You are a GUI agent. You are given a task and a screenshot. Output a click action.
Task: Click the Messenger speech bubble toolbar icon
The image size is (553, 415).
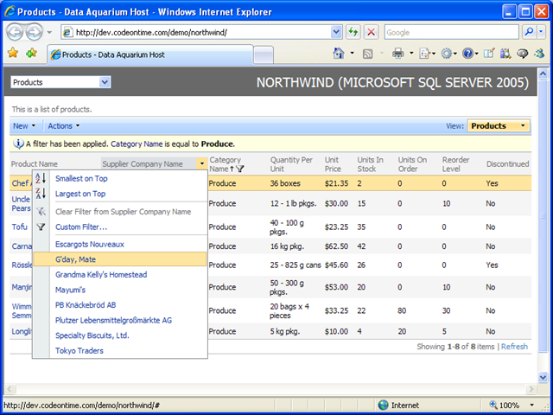522,54
